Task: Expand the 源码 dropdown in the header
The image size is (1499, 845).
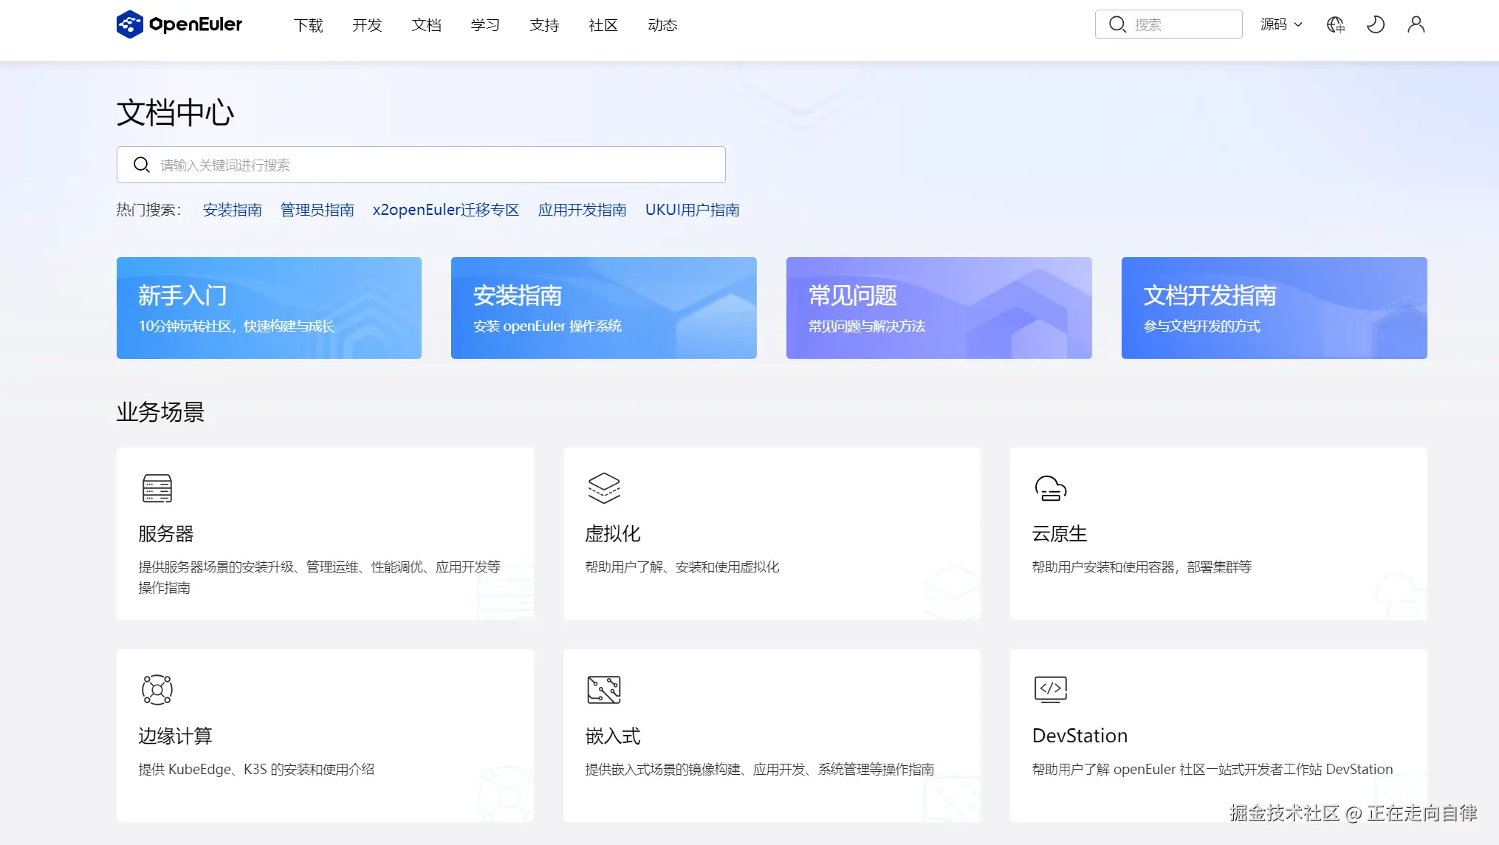Action: coord(1281,24)
